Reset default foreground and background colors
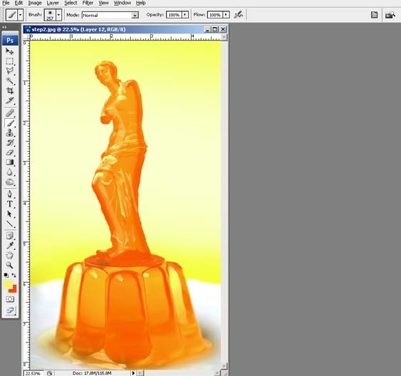 point(6,275)
